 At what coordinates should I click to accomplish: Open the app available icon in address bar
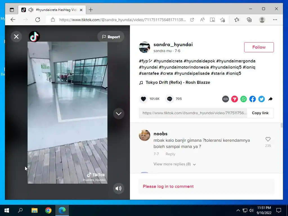tap(192, 20)
